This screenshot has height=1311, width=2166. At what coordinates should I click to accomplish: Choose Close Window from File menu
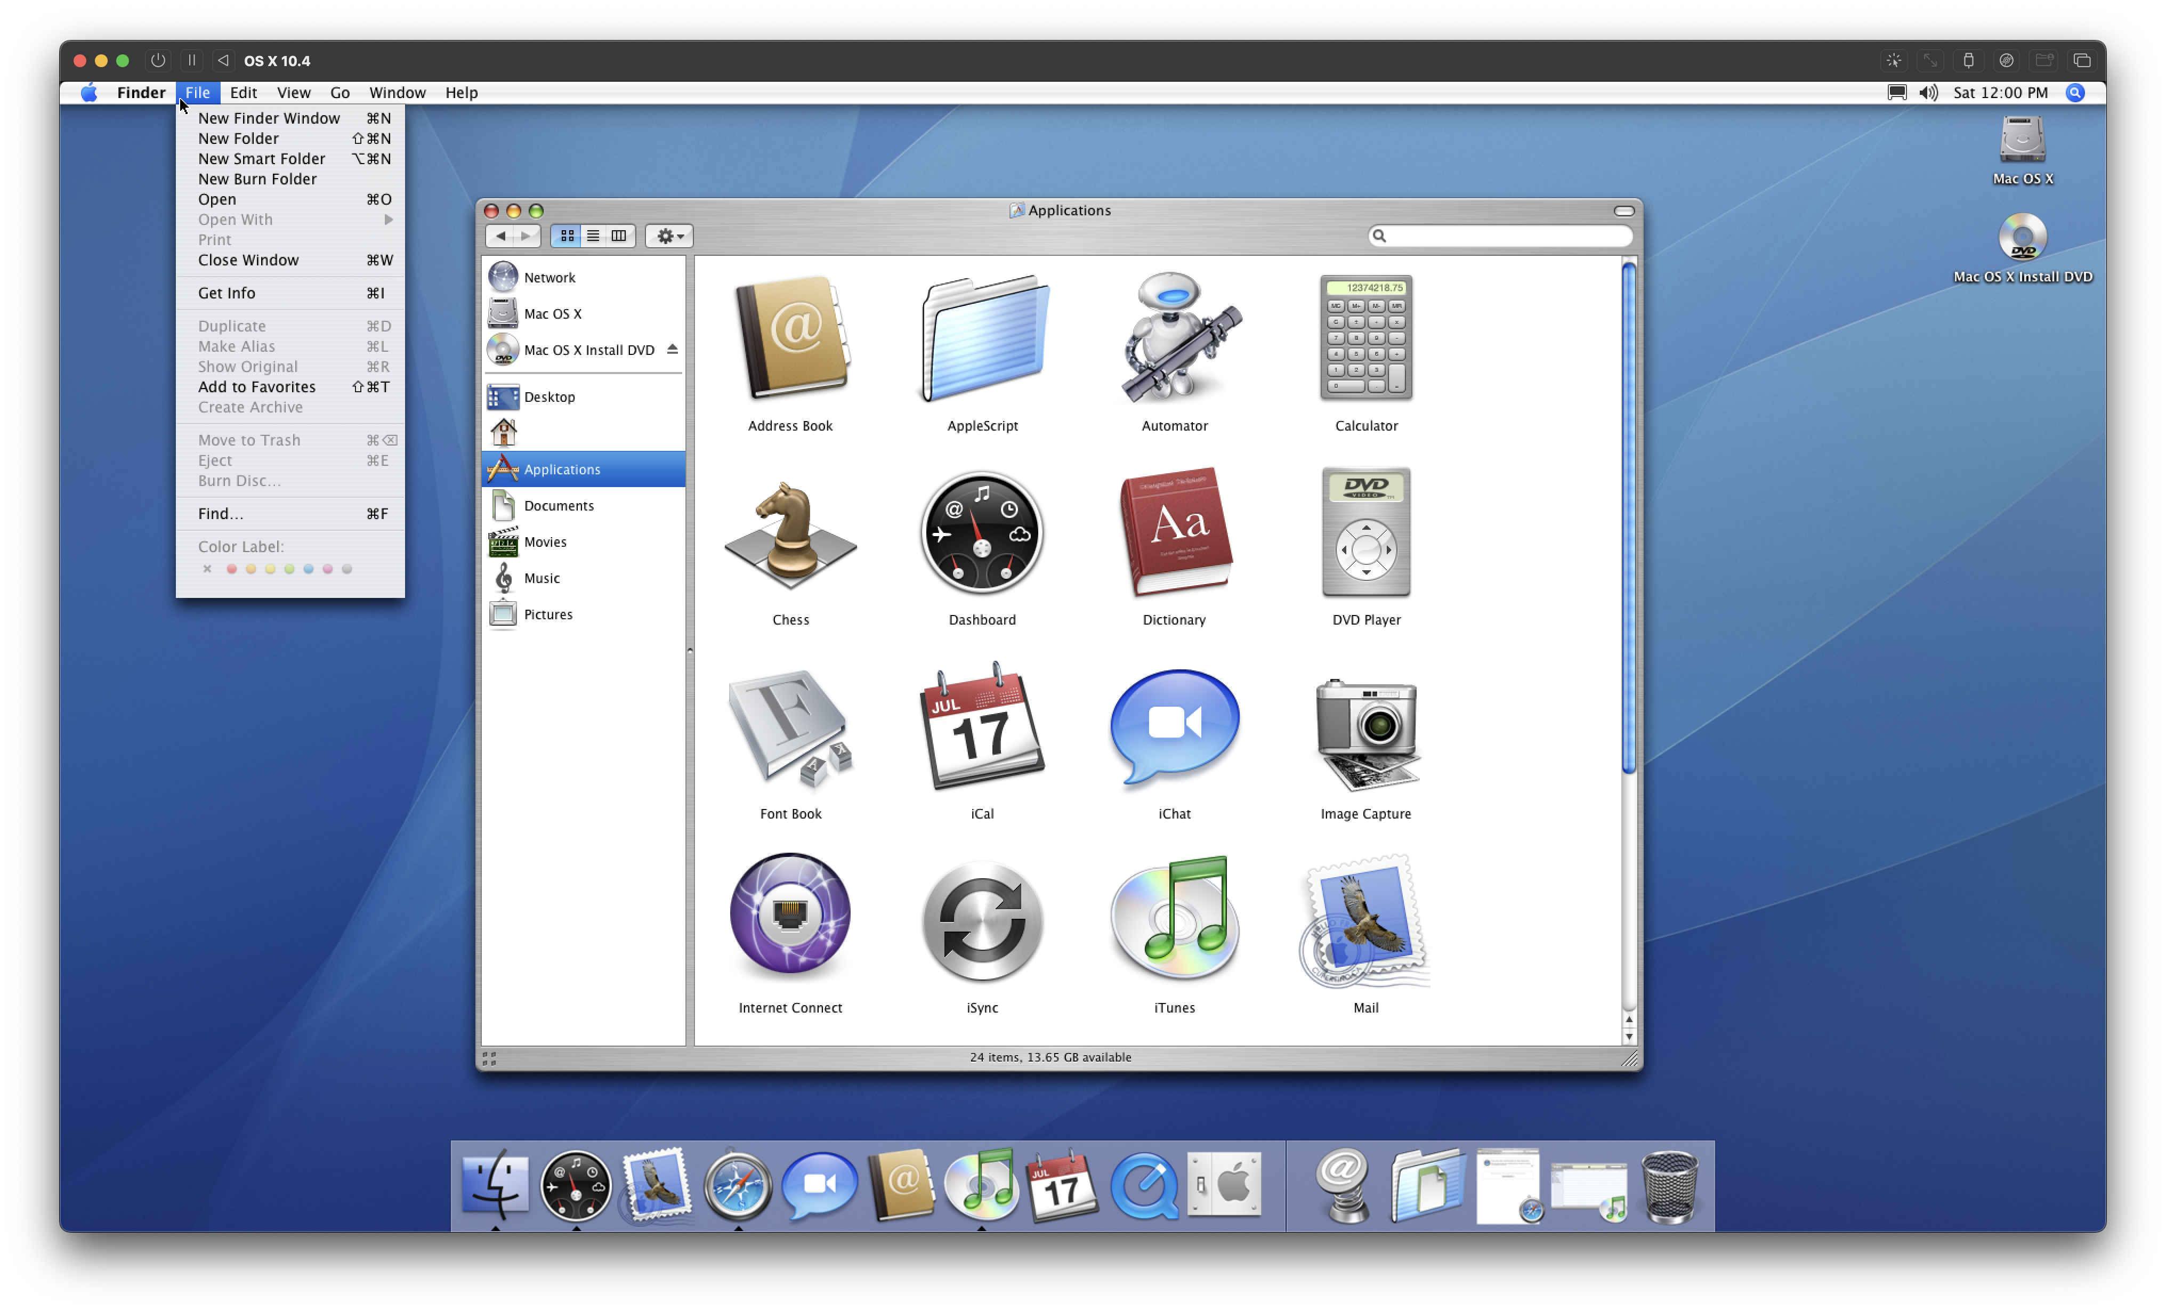coord(290,260)
